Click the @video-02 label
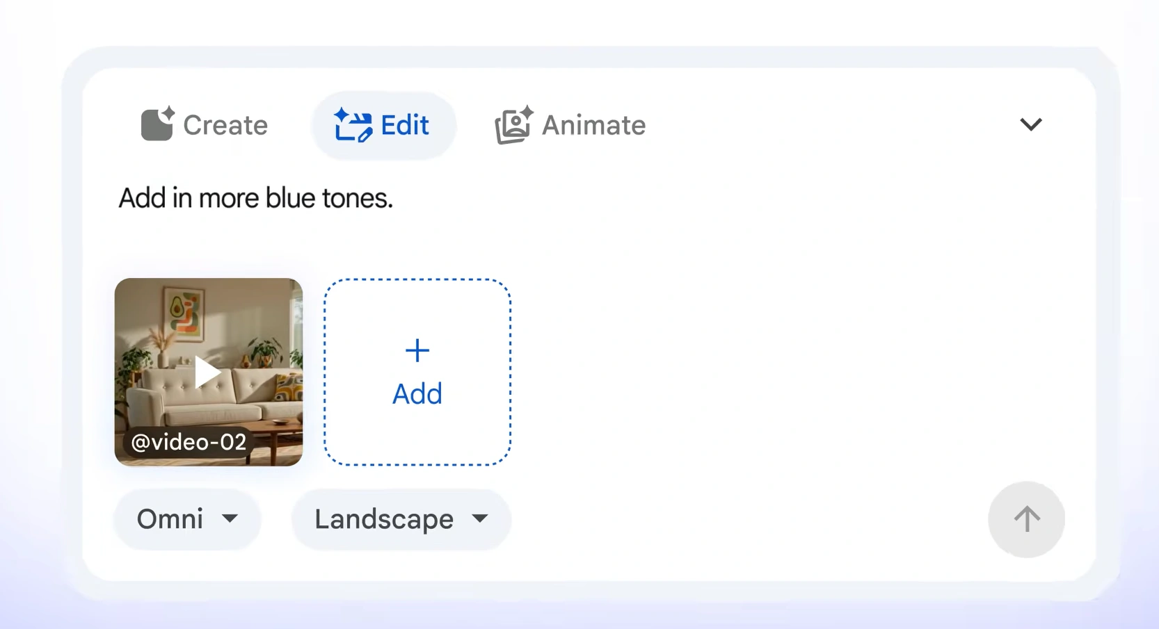This screenshot has height=629, width=1159. click(x=189, y=442)
